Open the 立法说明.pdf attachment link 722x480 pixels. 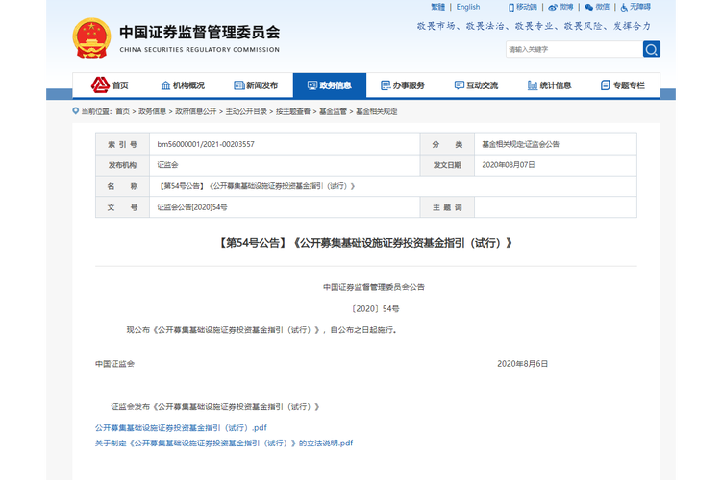coord(224,444)
